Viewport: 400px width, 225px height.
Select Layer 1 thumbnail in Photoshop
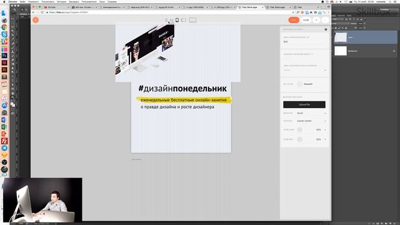341,37
